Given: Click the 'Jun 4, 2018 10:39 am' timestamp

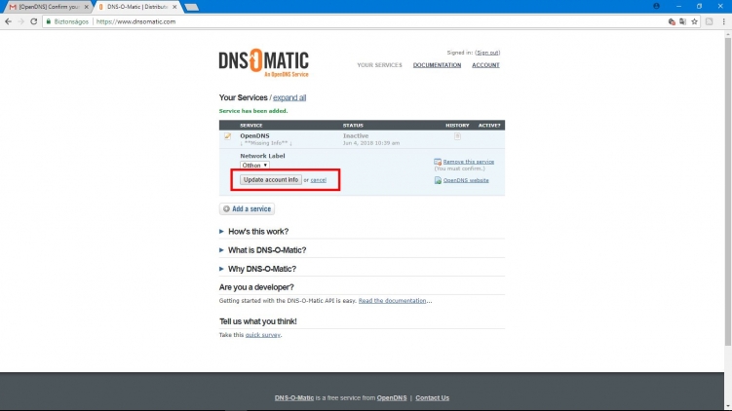Looking at the screenshot, I should pos(371,143).
